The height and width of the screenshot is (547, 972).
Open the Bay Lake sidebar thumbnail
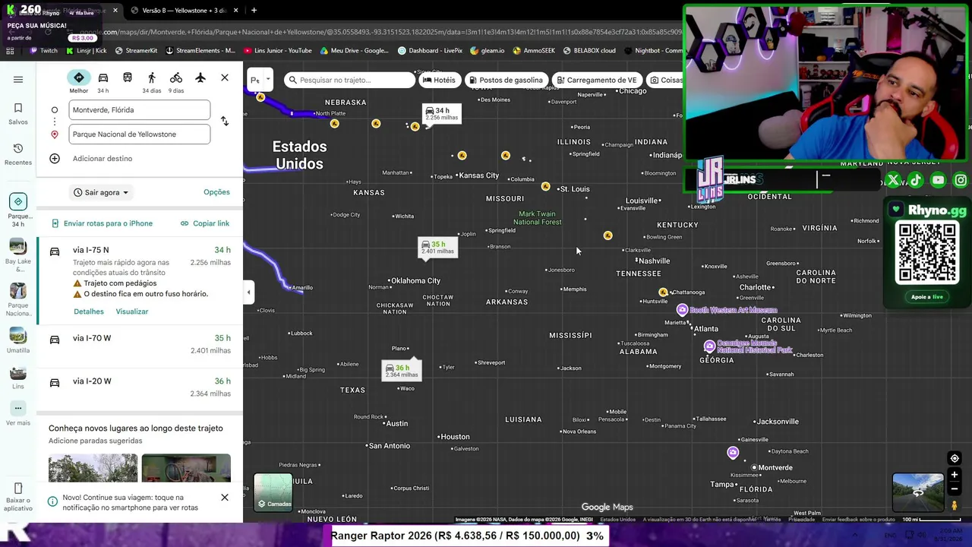[x=18, y=256]
